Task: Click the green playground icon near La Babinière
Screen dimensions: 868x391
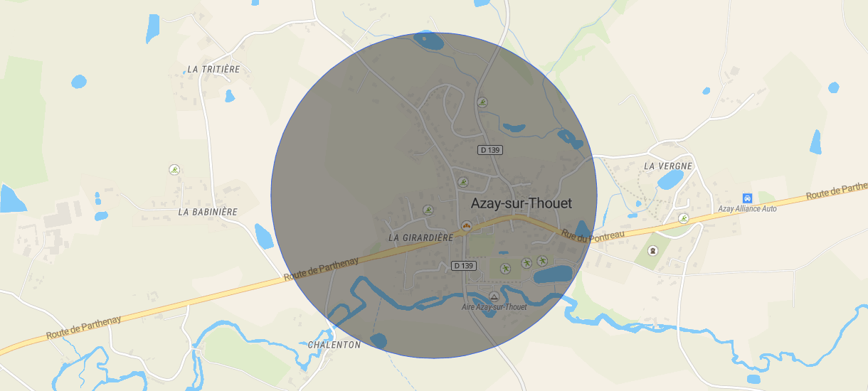Action: click(174, 169)
